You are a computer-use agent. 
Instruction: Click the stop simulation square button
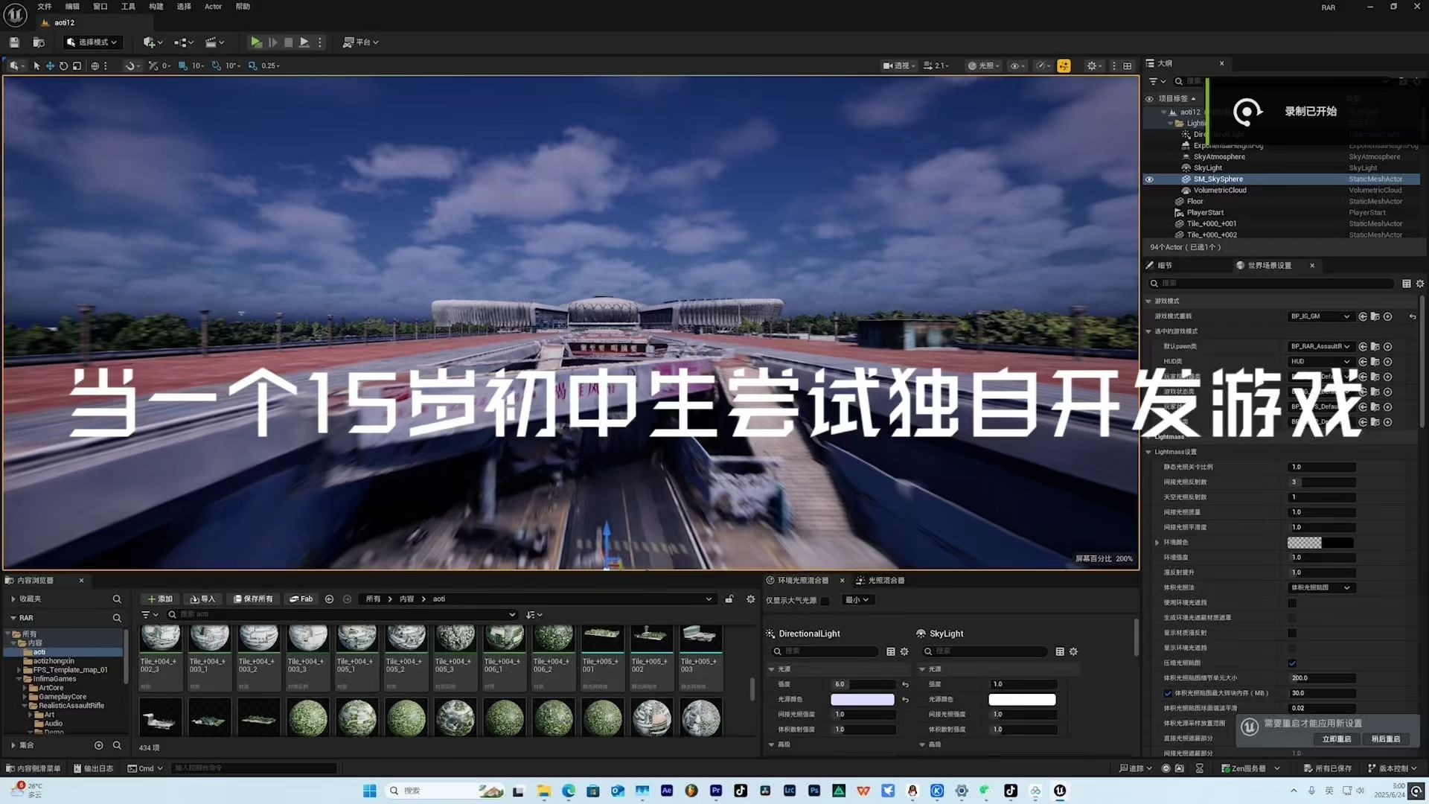tap(288, 42)
